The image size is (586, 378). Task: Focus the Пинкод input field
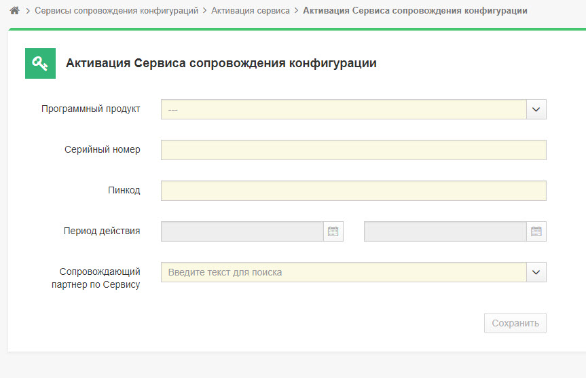354,191
